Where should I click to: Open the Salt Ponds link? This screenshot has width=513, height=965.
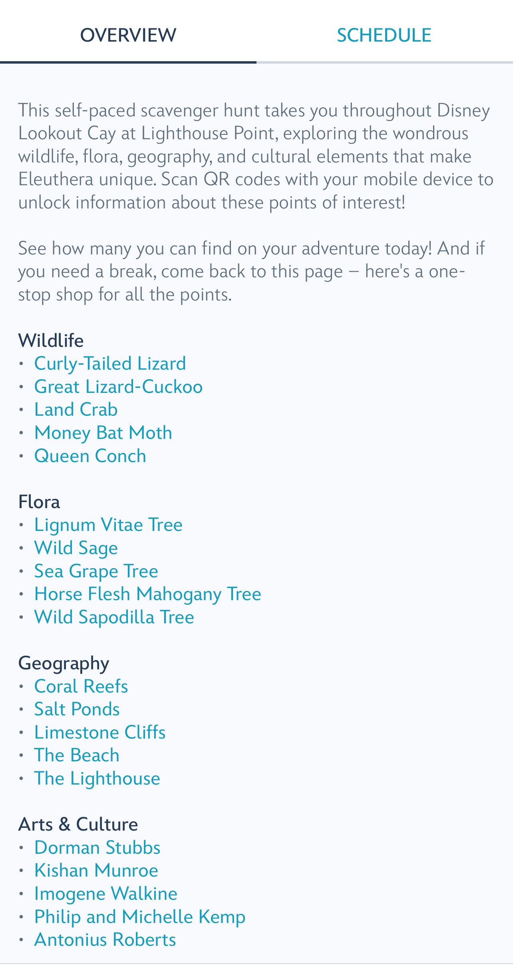coord(77,709)
